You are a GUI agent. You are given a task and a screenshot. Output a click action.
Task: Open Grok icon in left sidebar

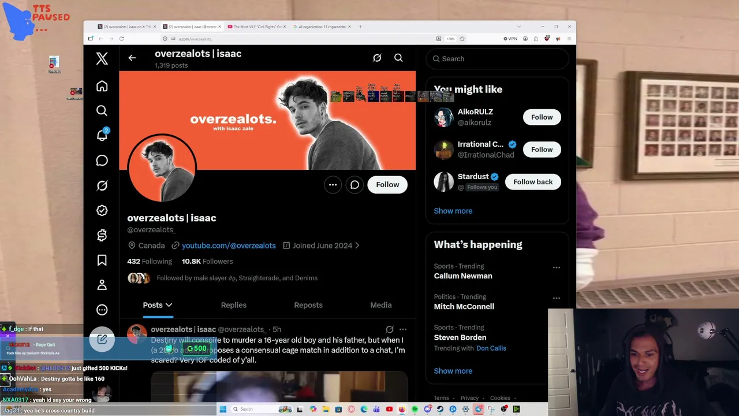[x=102, y=185]
